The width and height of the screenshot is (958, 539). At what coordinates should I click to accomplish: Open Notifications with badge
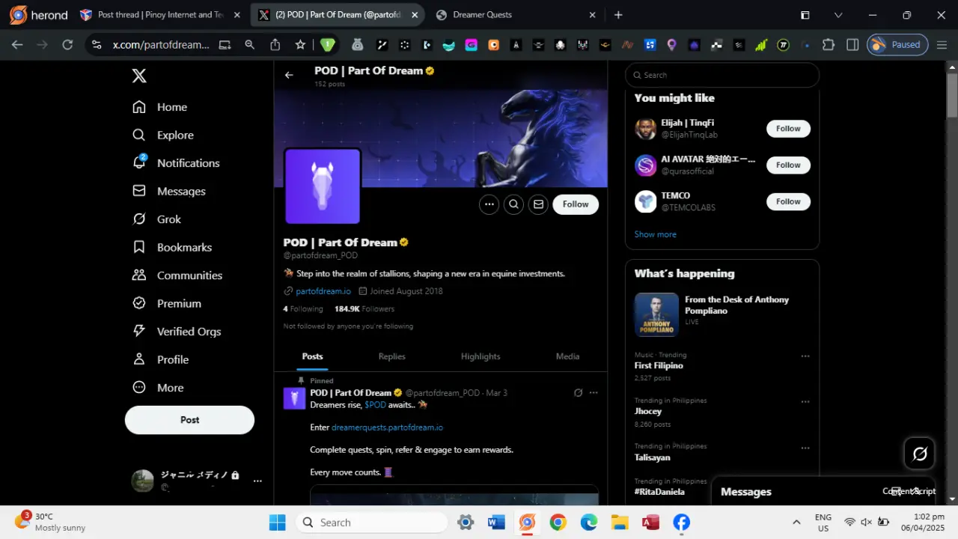coord(176,163)
